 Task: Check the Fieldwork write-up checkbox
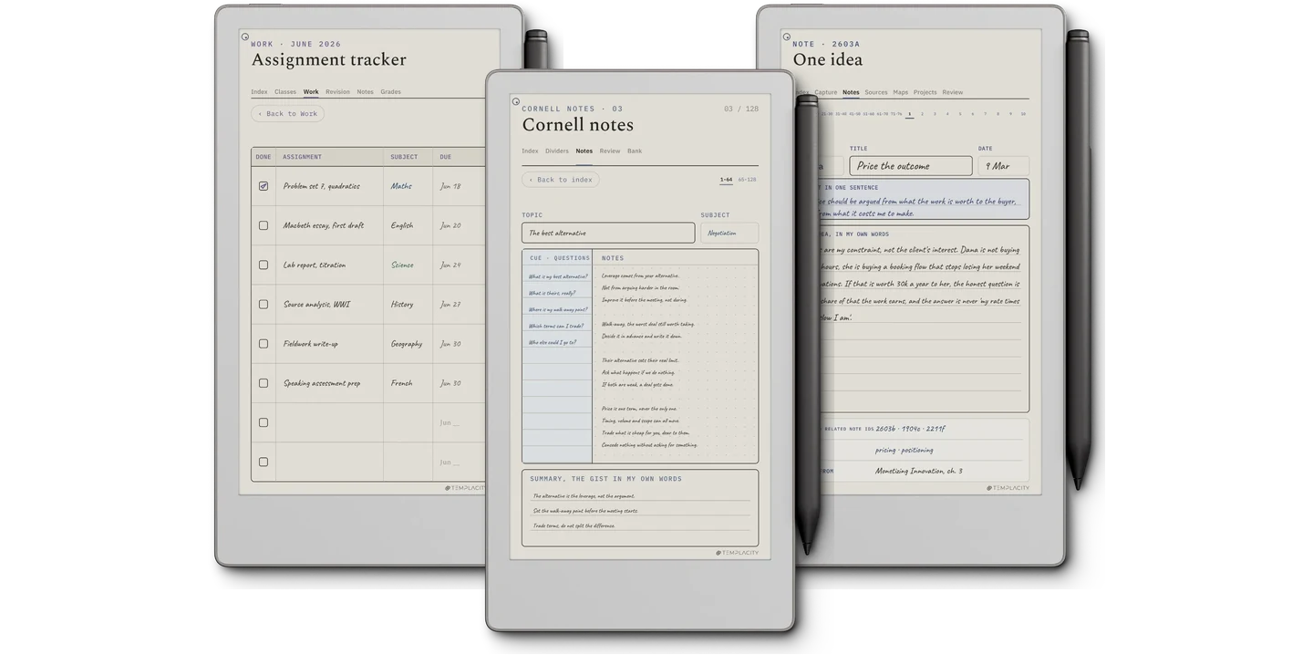pyautogui.click(x=264, y=344)
